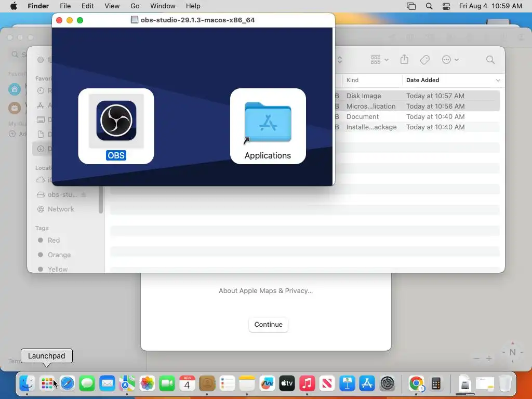
Task: Open Reminders in the Dock
Action: [227, 383]
